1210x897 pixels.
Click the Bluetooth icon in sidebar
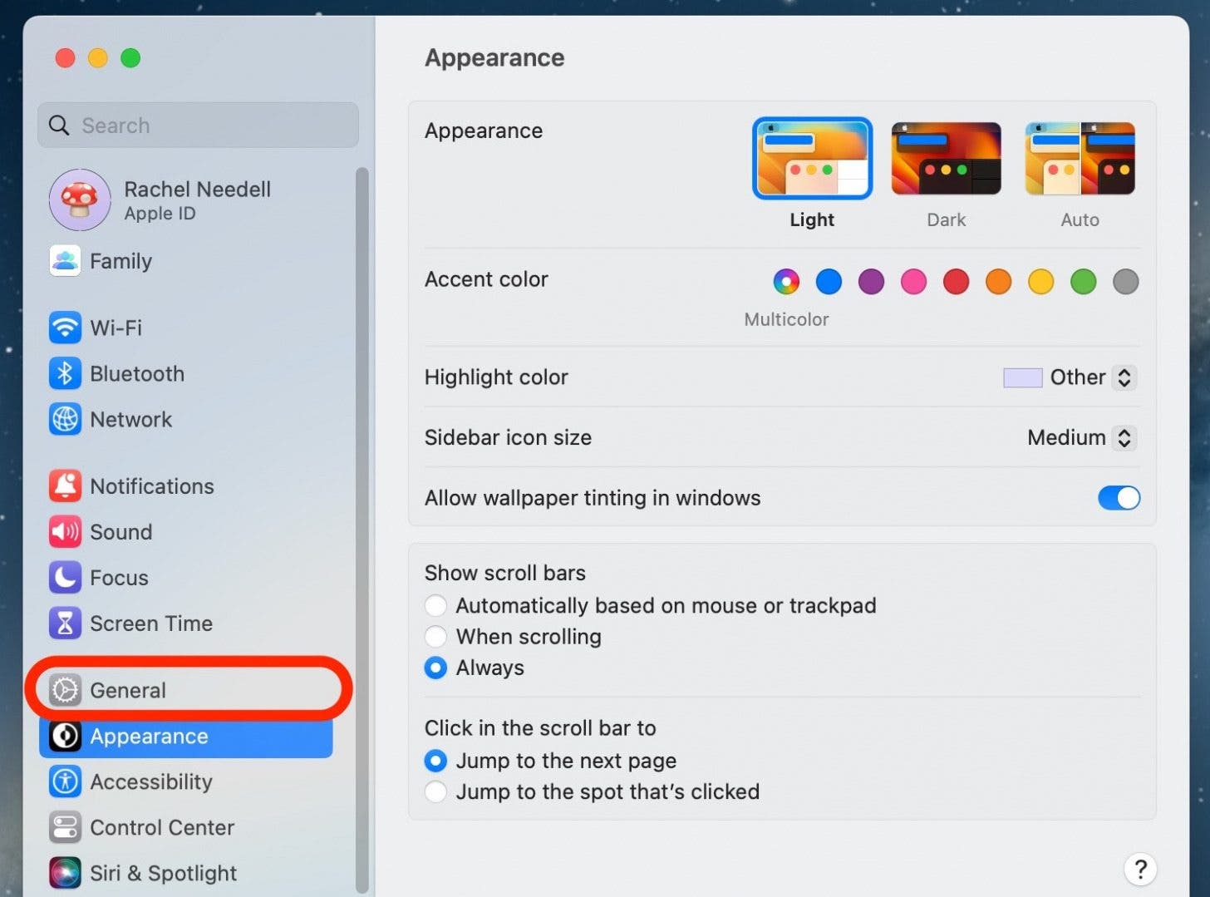click(x=65, y=373)
